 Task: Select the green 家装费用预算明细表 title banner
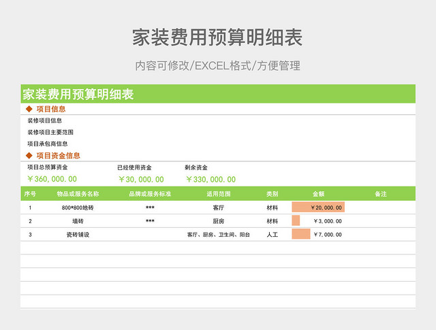[218, 94]
